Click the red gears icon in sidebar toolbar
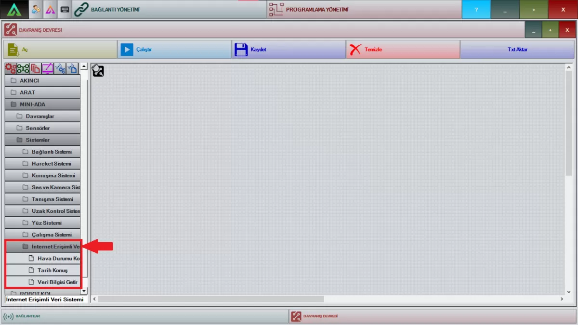 click(11, 69)
